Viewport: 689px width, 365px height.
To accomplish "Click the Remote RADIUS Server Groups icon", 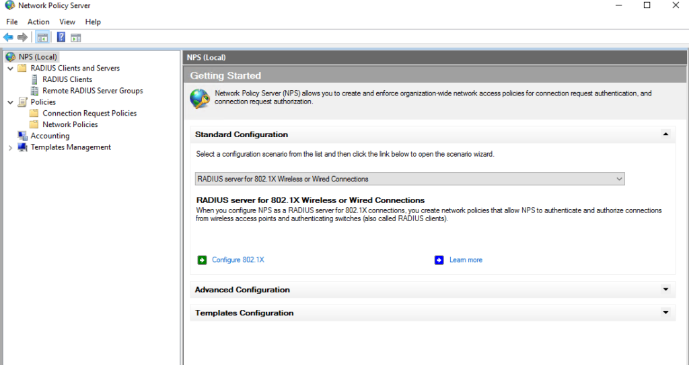I will pos(34,91).
